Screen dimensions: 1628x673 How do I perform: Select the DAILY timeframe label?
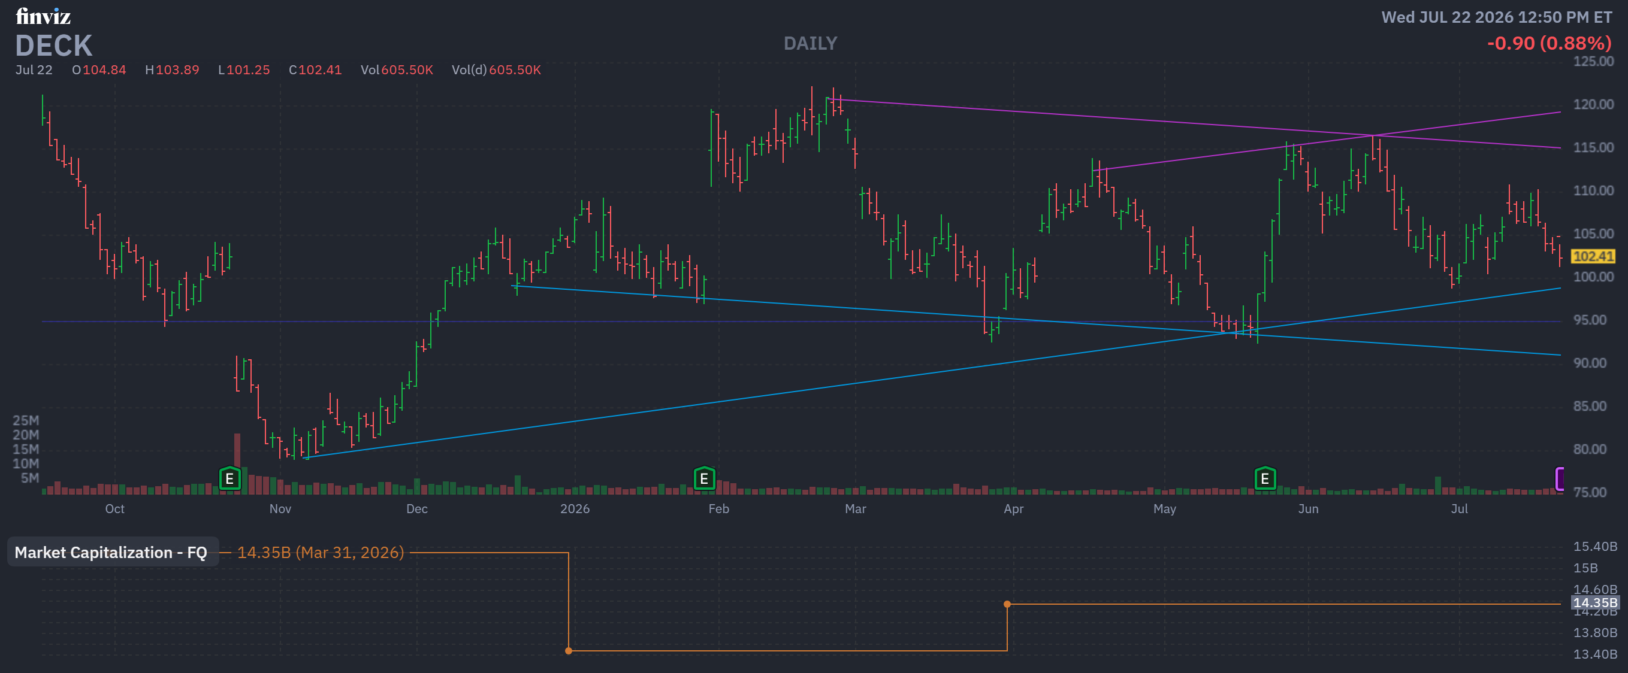pos(810,44)
